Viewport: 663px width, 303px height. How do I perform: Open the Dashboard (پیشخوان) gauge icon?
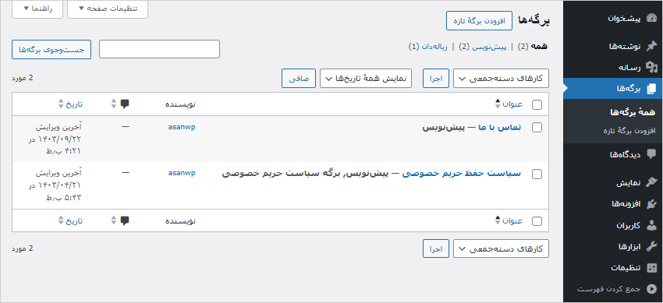(x=651, y=18)
